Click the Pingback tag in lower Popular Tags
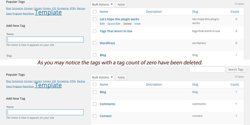 coord(17,87)
